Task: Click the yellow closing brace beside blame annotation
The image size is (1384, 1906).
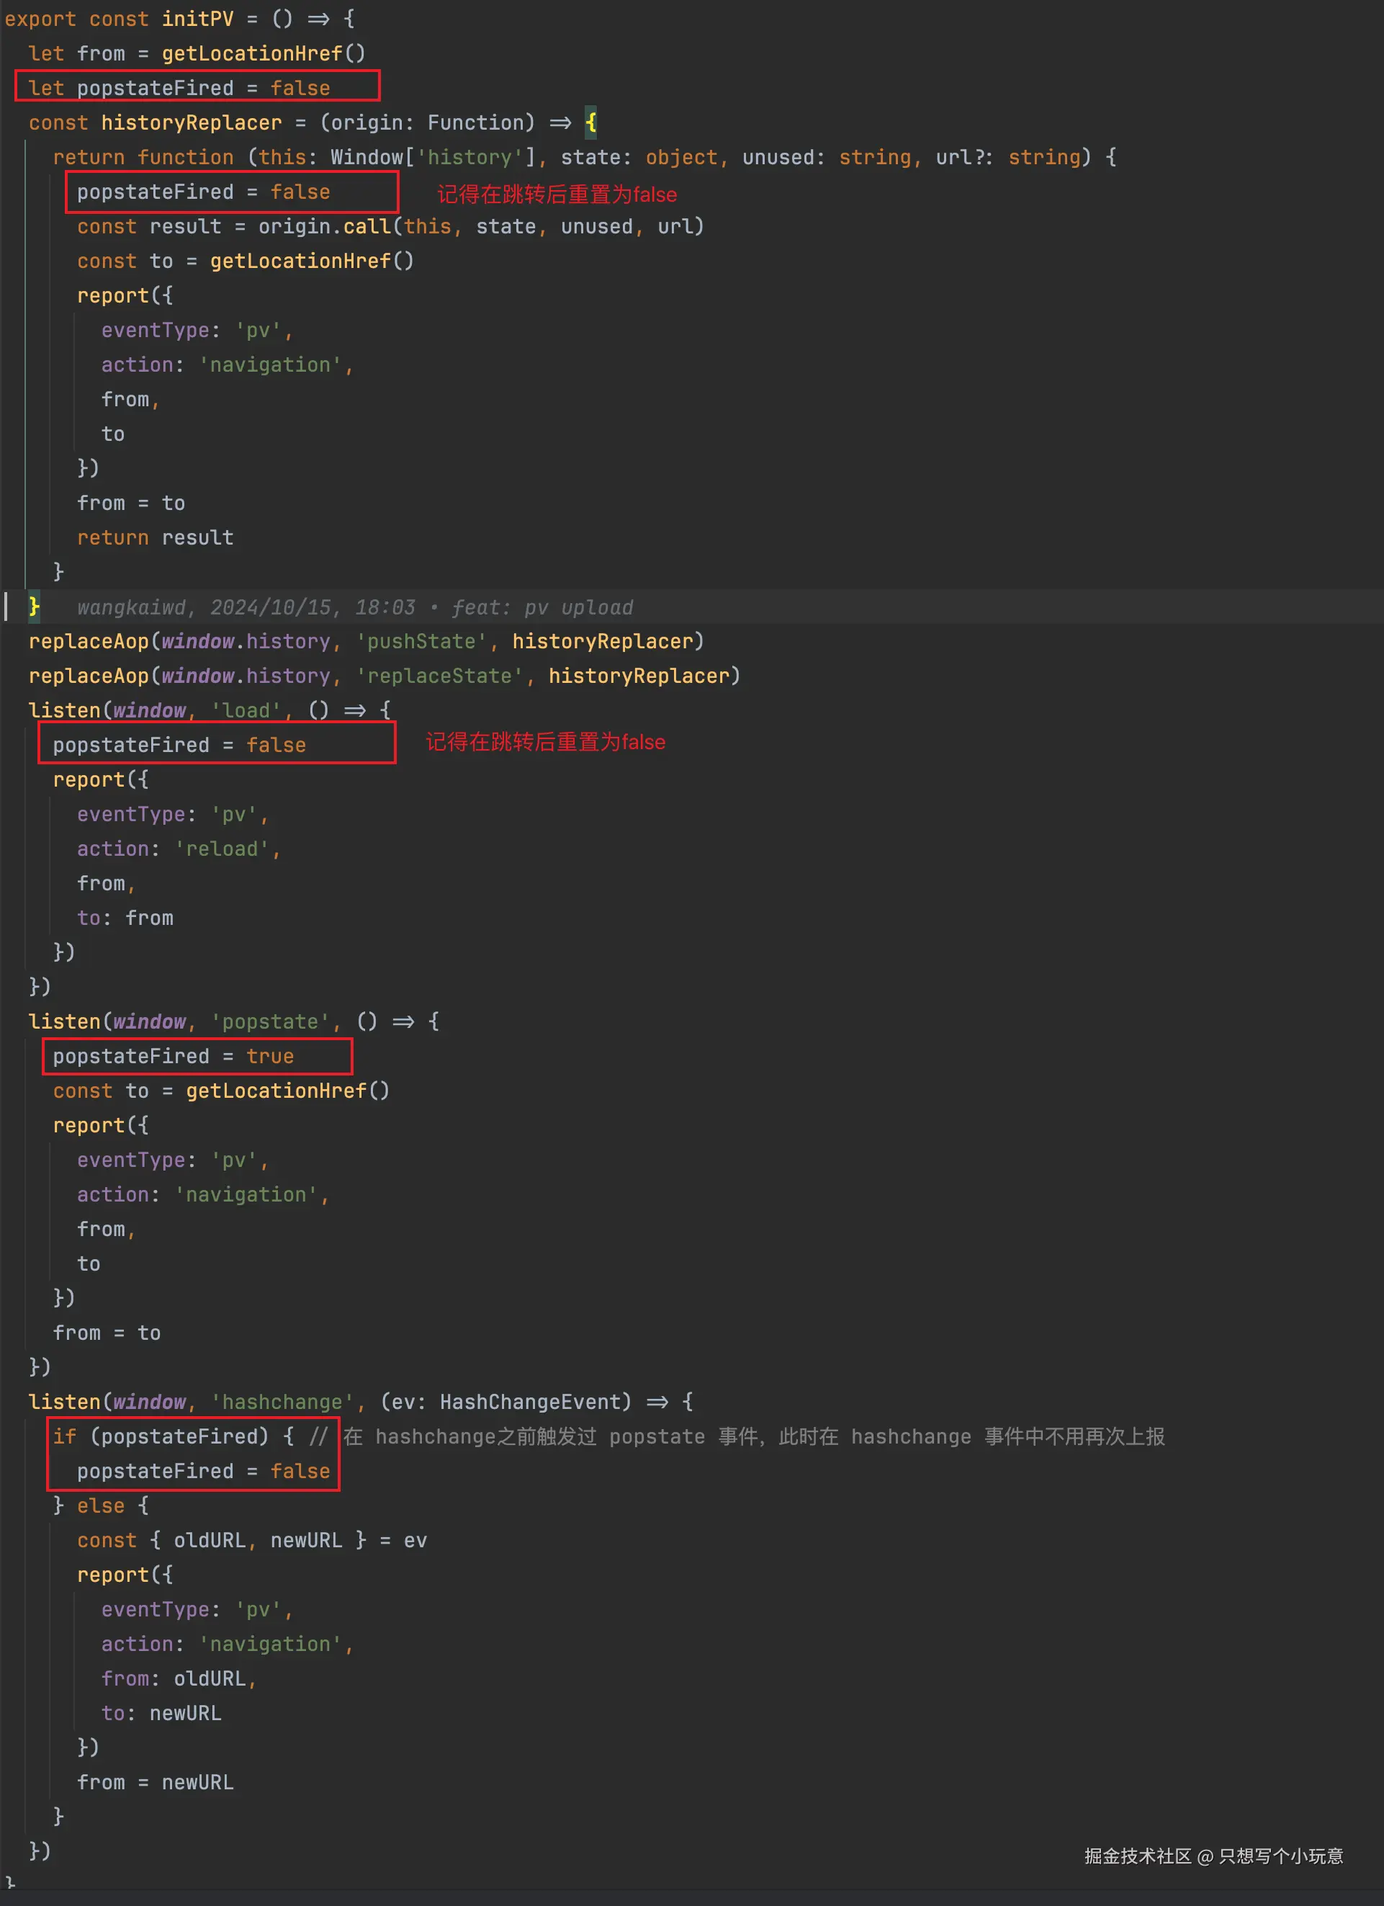Action: coord(34,606)
